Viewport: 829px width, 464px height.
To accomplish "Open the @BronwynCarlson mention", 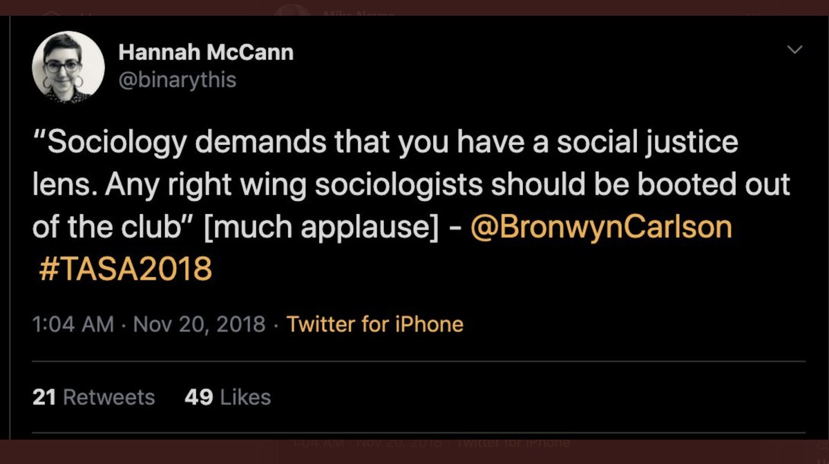I will click(x=600, y=227).
